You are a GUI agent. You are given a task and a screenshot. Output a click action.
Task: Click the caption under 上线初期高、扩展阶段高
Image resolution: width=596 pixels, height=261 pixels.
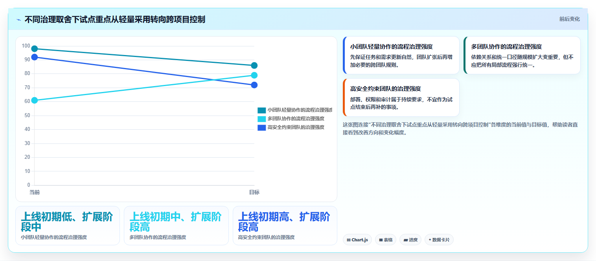coord(267,237)
